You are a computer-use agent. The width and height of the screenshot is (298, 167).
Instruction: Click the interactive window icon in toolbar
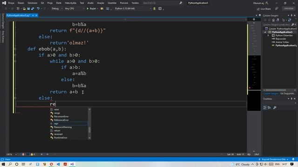click(160, 9)
